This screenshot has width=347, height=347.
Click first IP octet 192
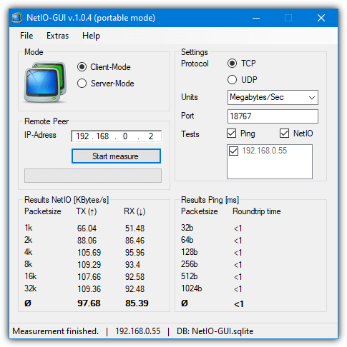[x=82, y=136]
